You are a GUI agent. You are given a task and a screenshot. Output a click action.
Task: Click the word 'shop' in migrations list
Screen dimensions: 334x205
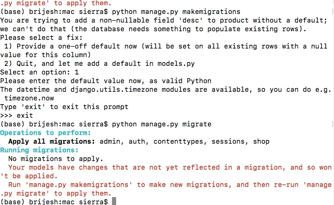261,141
